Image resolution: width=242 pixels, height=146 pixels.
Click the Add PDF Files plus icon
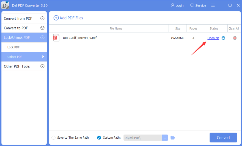tap(56, 18)
